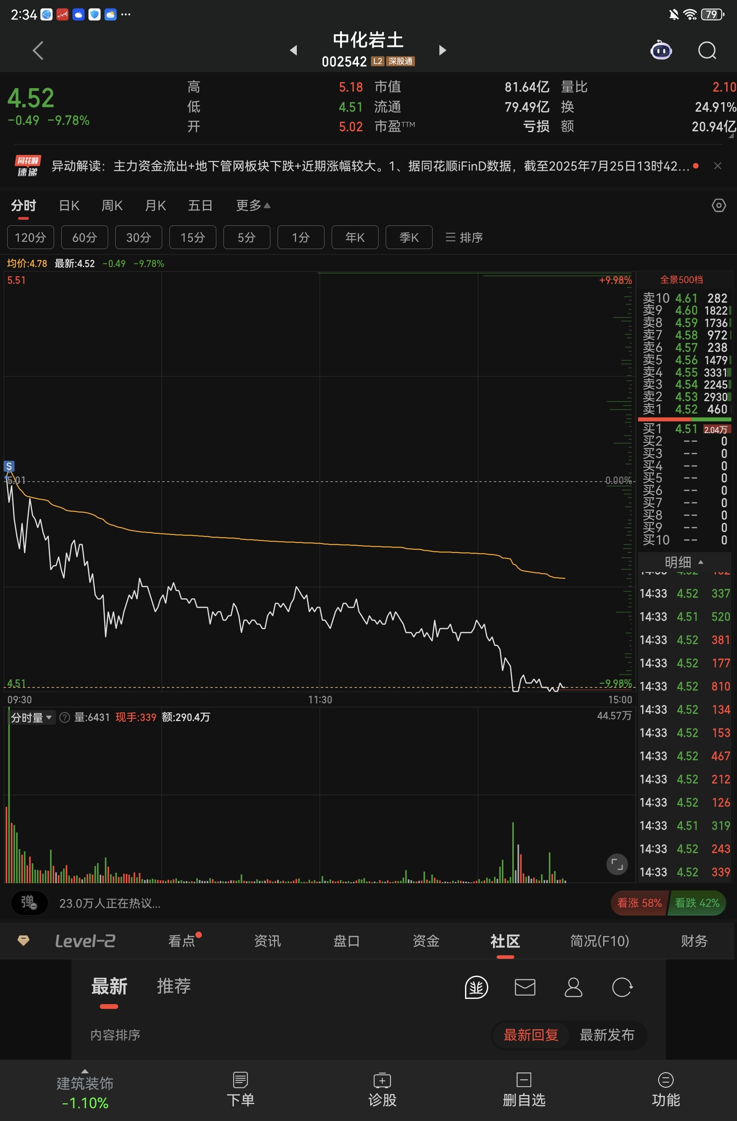This screenshot has height=1121, width=737.
Task: Select the 季K period button
Action: pos(409,237)
